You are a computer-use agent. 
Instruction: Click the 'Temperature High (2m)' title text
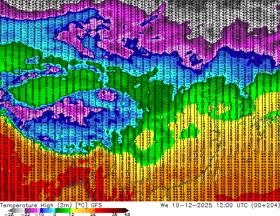point(36,205)
